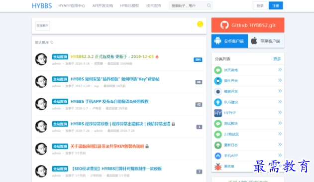The width and height of the screenshot is (314, 182).
Task: Open the 默认排序 sort dropdown
Action: click(x=44, y=42)
